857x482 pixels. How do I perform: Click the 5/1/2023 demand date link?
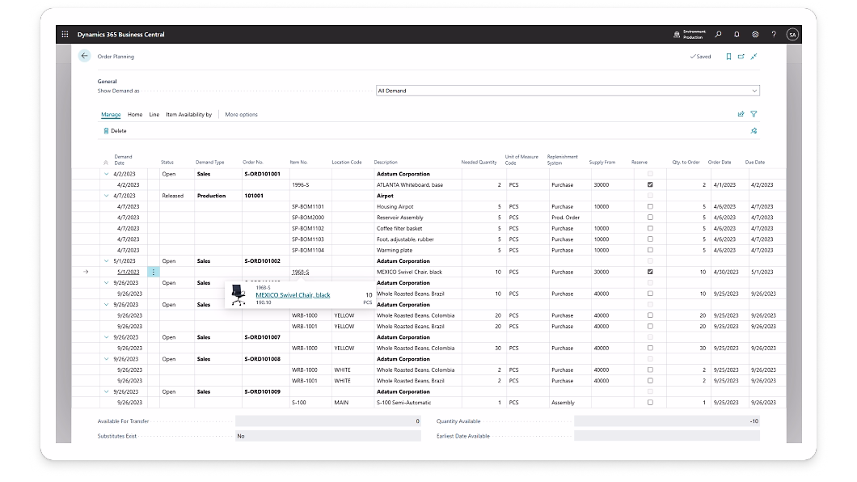point(128,273)
